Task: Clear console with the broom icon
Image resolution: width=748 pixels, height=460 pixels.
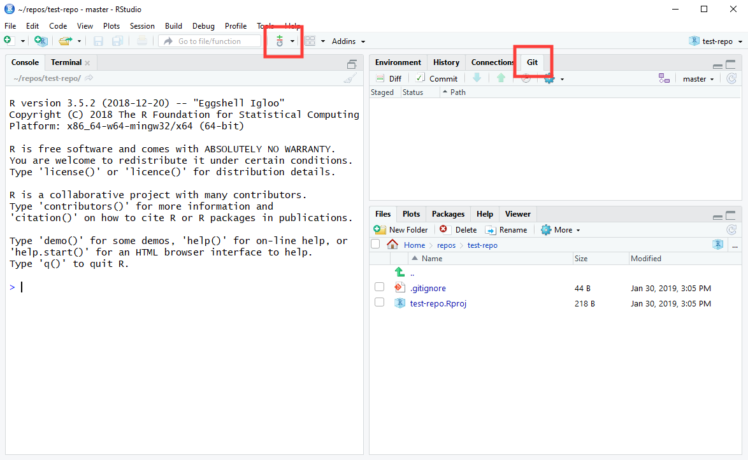Action: tap(350, 78)
